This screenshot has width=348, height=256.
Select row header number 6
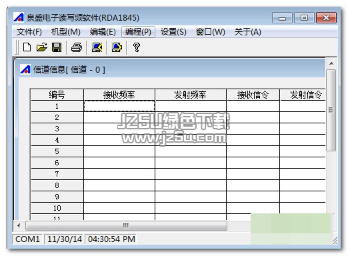[x=57, y=163]
